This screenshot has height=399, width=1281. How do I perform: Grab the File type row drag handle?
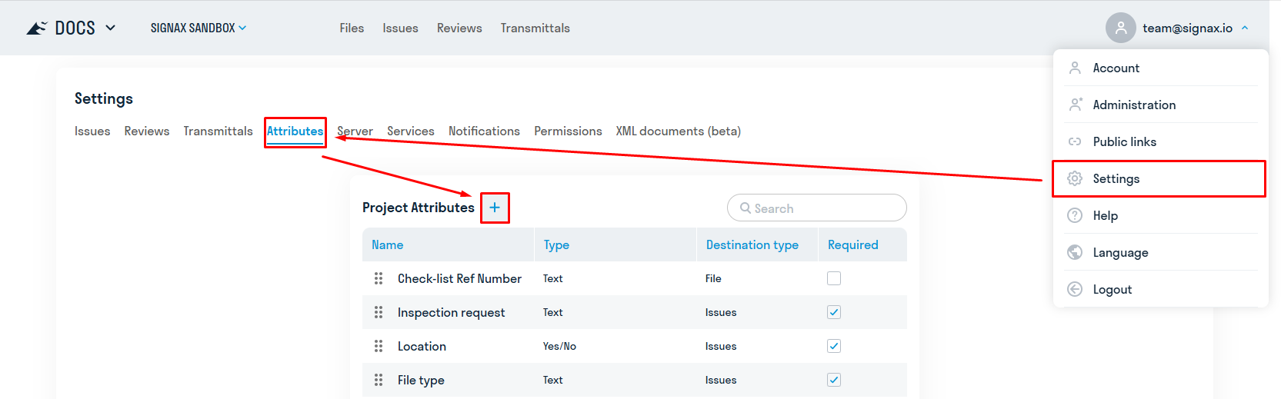pyautogui.click(x=379, y=380)
